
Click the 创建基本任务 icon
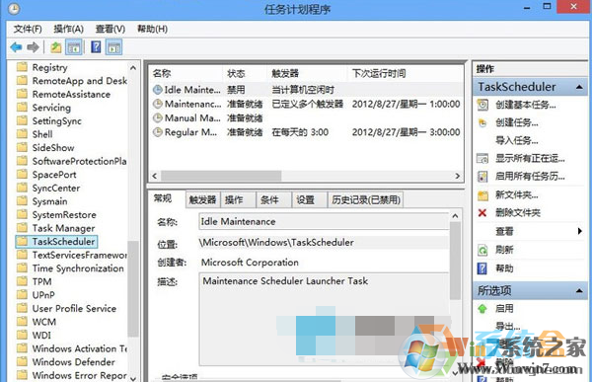482,105
